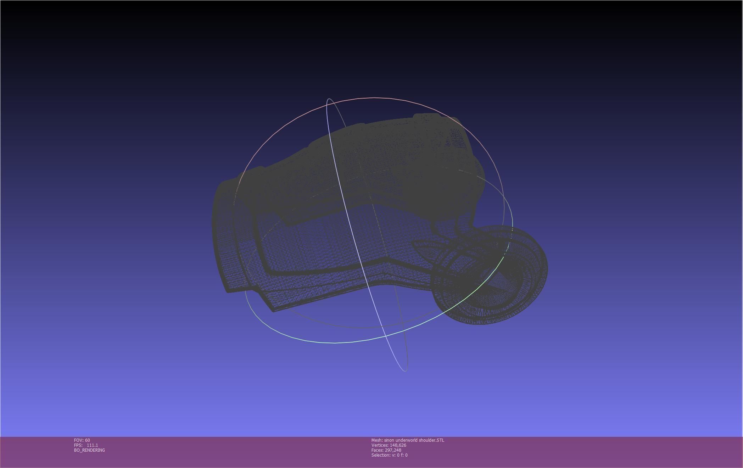743x468 pixels.
Task: Click the BO_RENDERING status label
Action: 89,450
